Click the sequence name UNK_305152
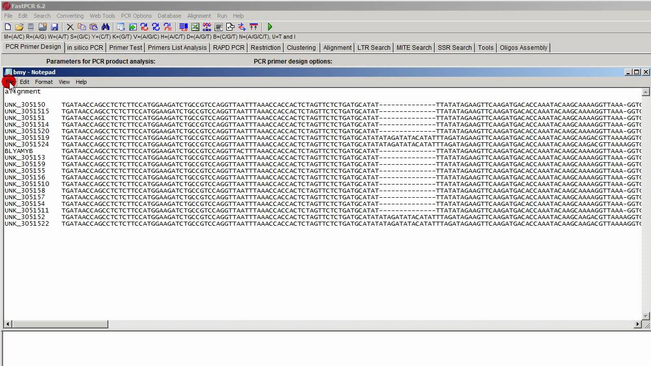The width and height of the screenshot is (651, 366). click(25, 217)
